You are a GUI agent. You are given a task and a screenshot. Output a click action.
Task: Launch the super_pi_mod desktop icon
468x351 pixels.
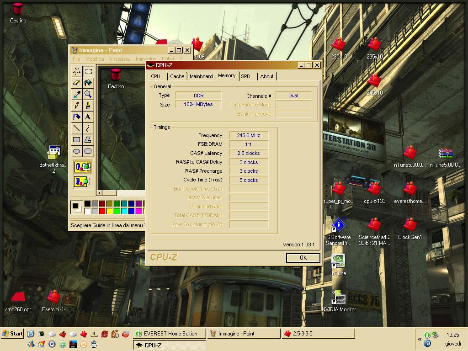pos(339,193)
